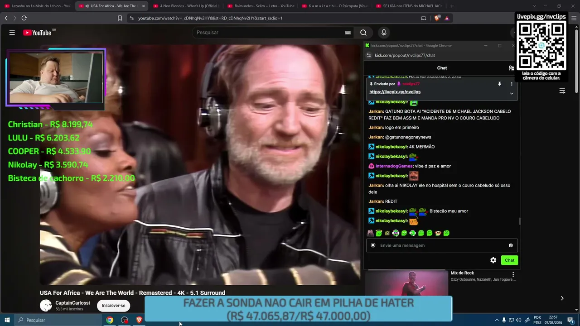Image resolution: width=580 pixels, height=326 pixels.
Task: Reload the page with the refresh icon
Action: click(x=24, y=18)
